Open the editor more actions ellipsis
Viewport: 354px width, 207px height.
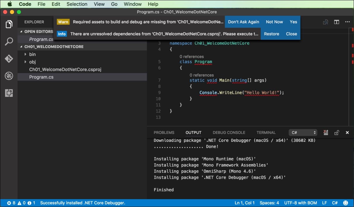pos(347,22)
